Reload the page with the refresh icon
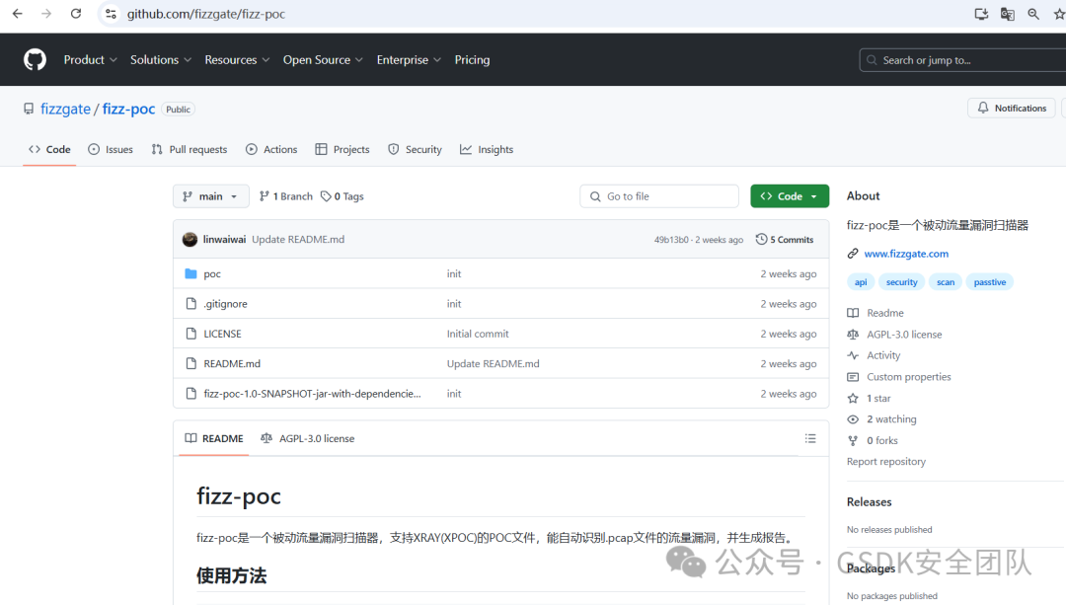1066x605 pixels. tap(75, 14)
